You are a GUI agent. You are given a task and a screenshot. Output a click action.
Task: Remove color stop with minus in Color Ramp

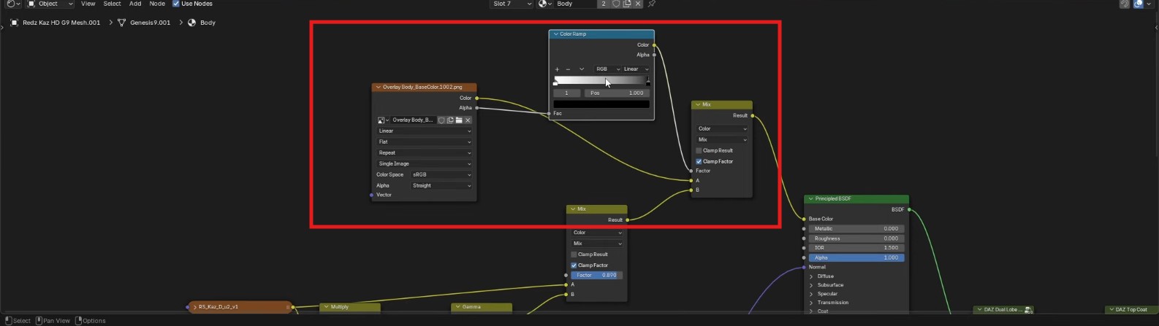568,69
